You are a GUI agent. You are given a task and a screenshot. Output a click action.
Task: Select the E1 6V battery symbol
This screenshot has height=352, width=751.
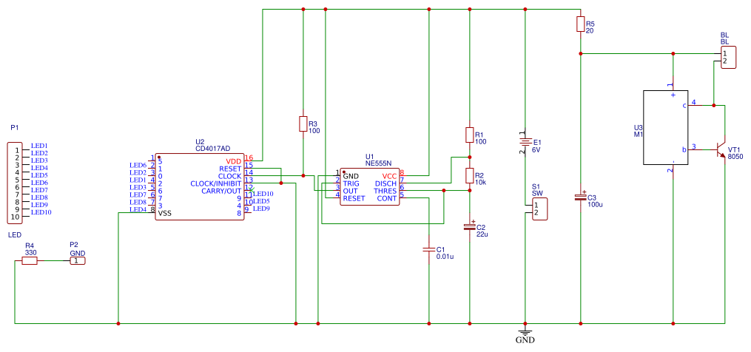click(x=525, y=142)
